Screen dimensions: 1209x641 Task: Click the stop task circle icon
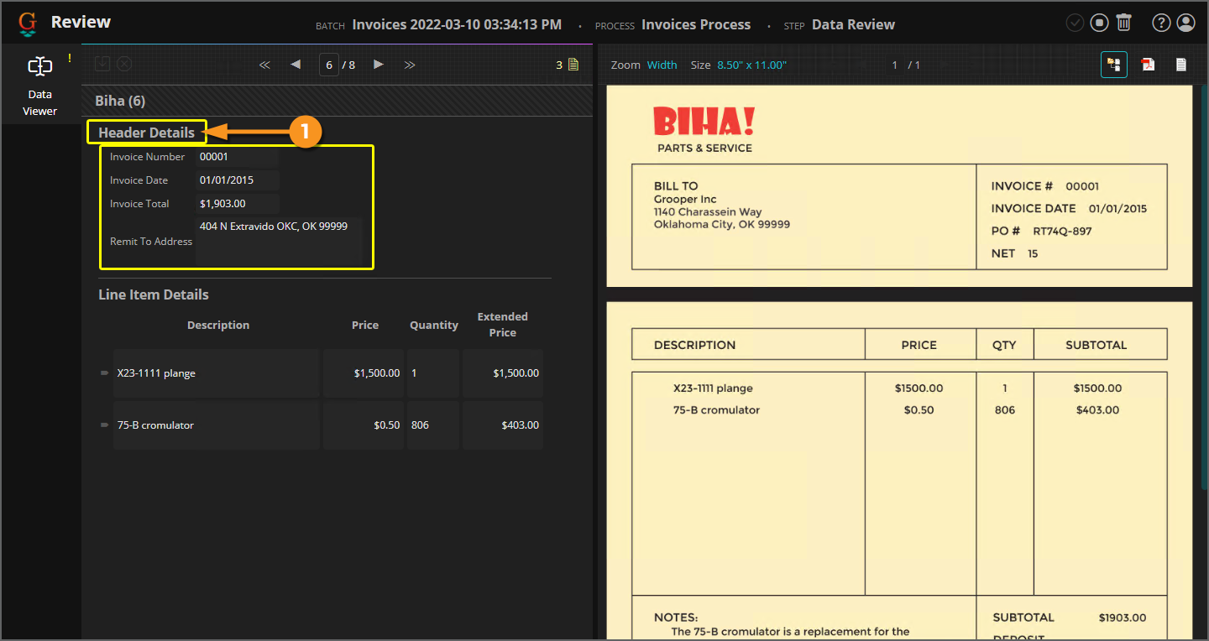point(1100,23)
